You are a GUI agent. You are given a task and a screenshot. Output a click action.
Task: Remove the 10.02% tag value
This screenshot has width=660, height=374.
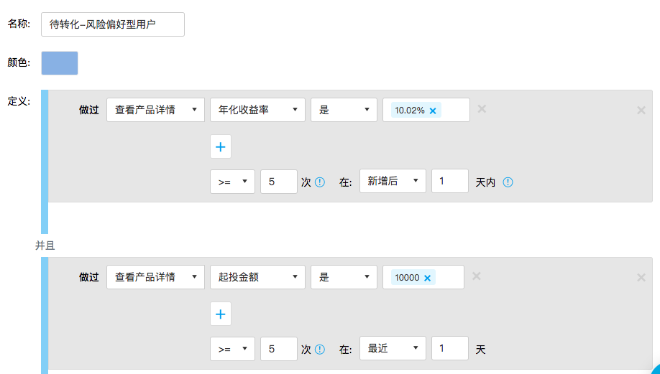(433, 111)
